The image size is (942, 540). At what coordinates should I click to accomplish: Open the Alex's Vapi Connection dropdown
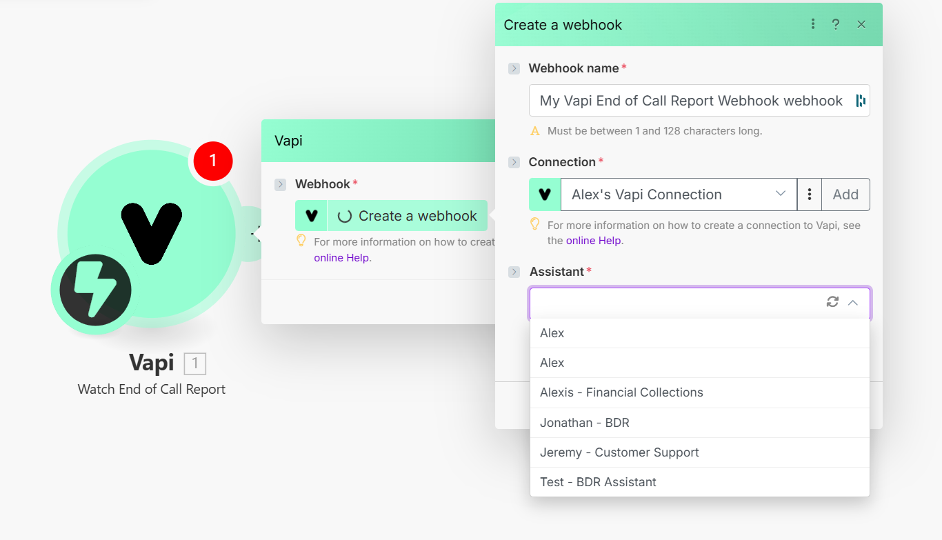tap(678, 194)
